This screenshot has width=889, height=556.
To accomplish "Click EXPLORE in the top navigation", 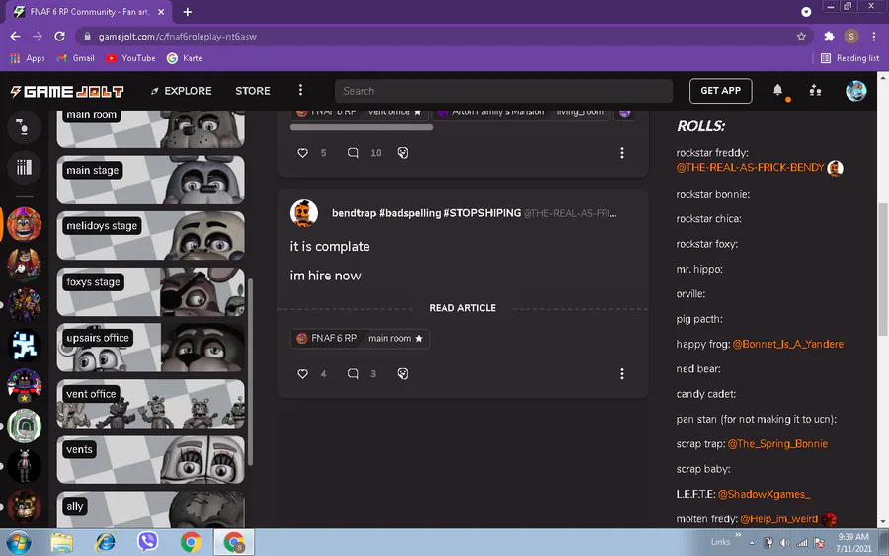I will [181, 91].
